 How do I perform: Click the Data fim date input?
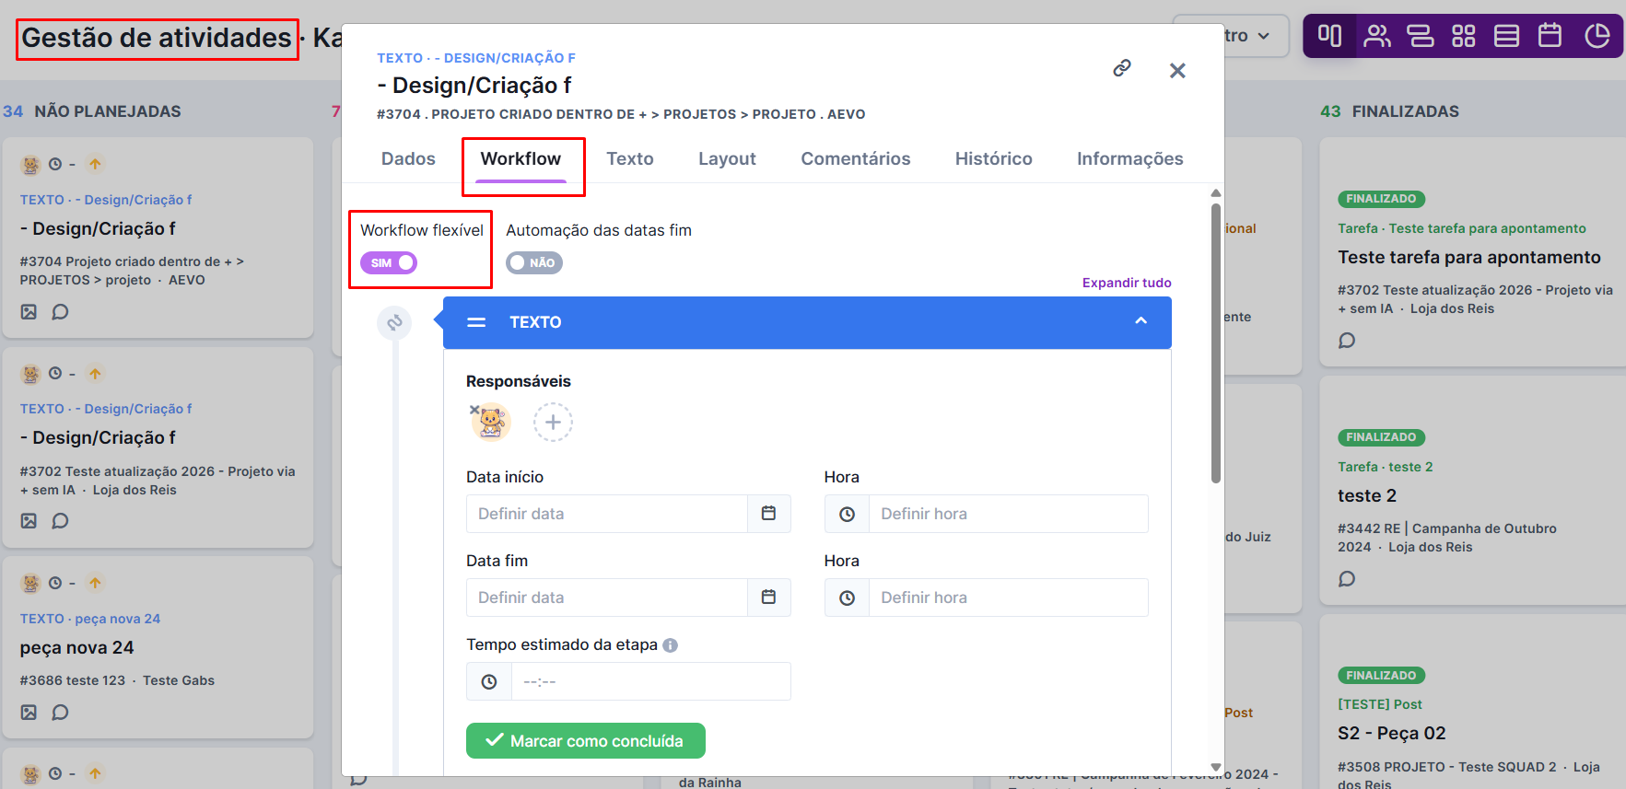606,598
